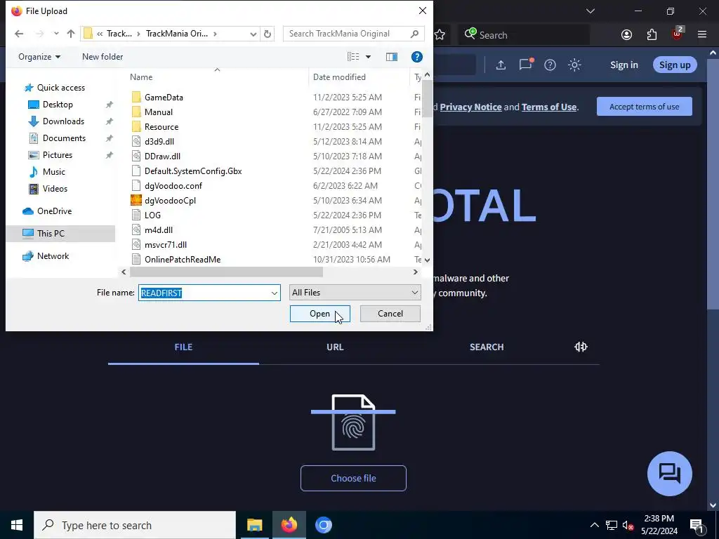The height and width of the screenshot is (539, 719).
Task: Click the upload arrow icon in VirusTotal header
Action: [x=501, y=65]
